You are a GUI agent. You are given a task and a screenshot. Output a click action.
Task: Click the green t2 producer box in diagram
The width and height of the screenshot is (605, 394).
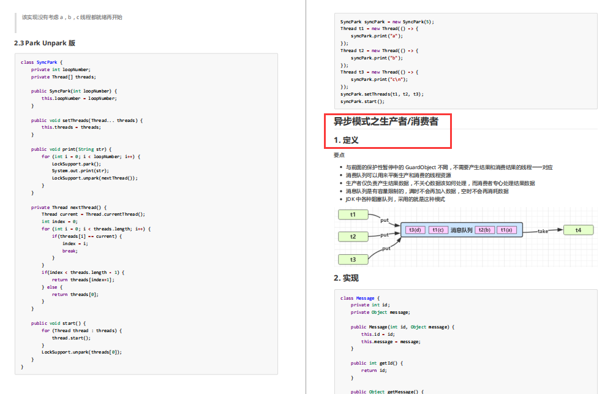pyautogui.click(x=353, y=237)
